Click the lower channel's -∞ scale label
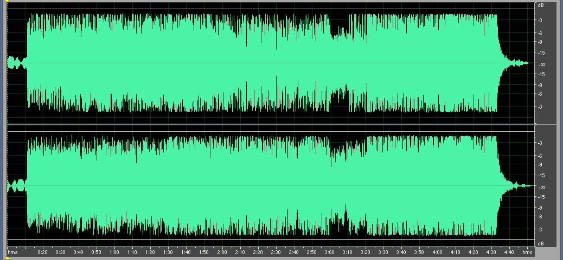Screen dimensions: 563x260 [541, 187]
